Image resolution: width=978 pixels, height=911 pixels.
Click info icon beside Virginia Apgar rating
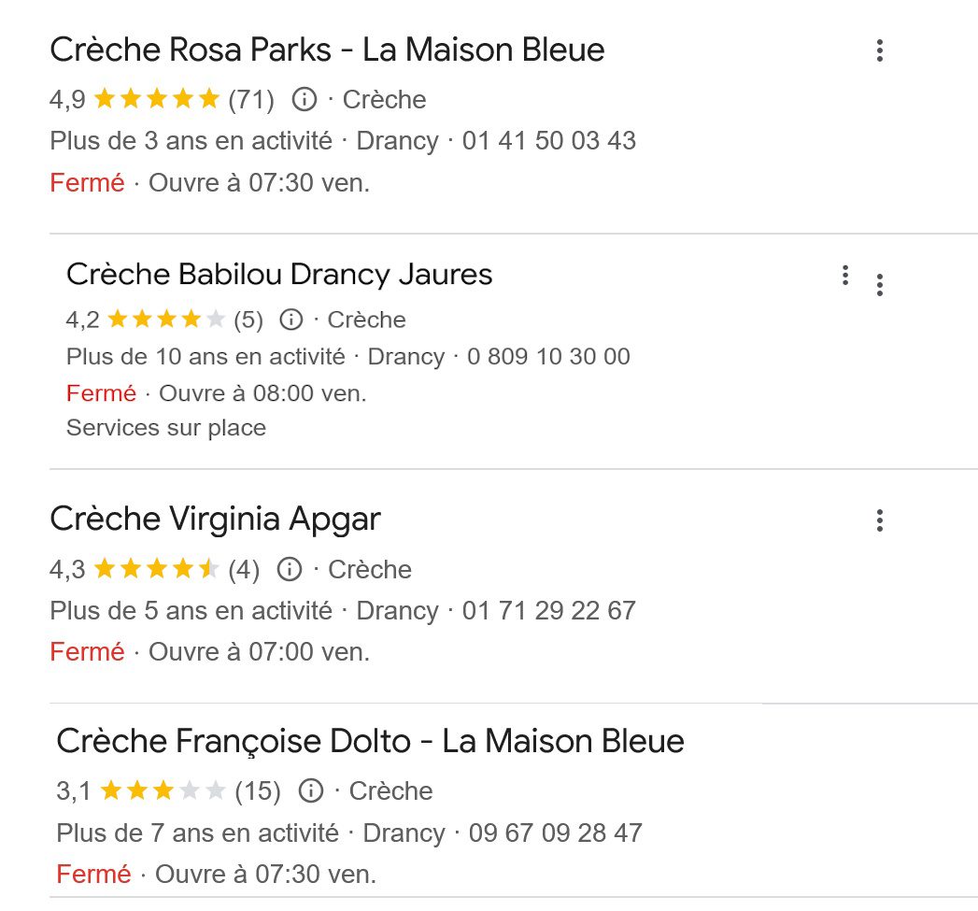(290, 569)
